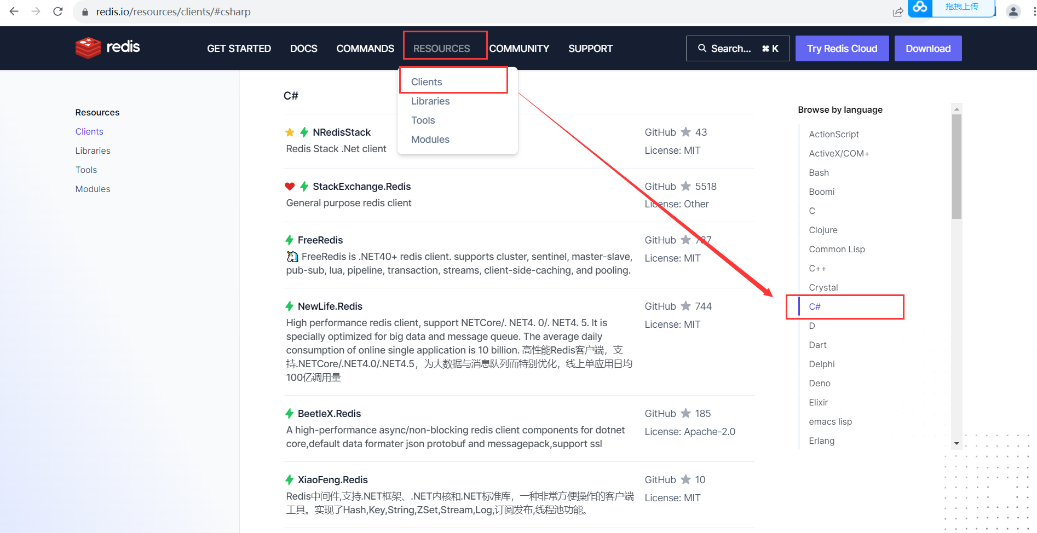Click the language list scroll down arrow
This screenshot has width=1037, height=533.
click(x=957, y=444)
